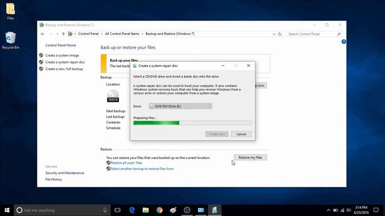385x216 pixels.
Task: Open the DVD RW Drive (E:) dropdown
Action: [x=180, y=106]
